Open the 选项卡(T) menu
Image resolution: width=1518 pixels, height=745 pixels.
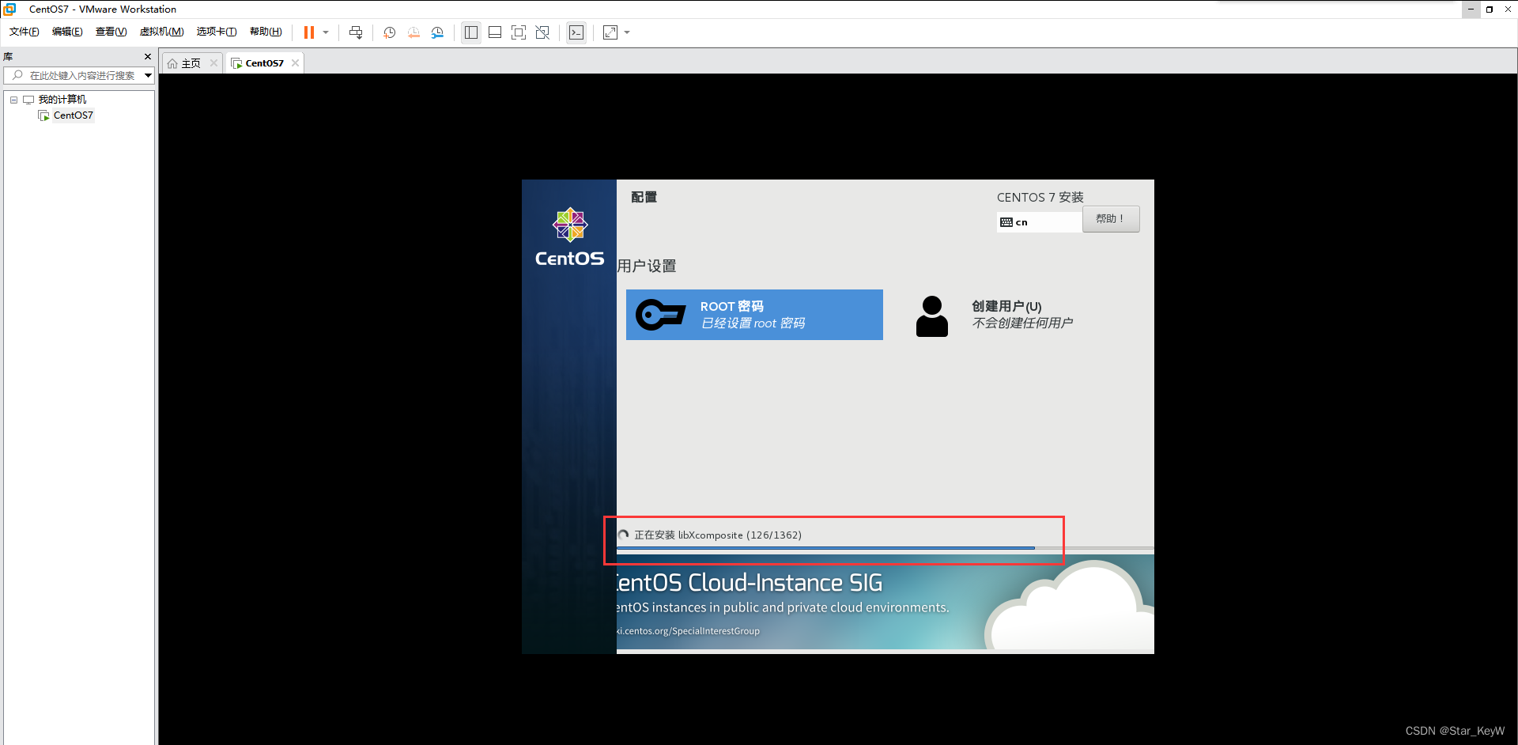click(x=217, y=32)
